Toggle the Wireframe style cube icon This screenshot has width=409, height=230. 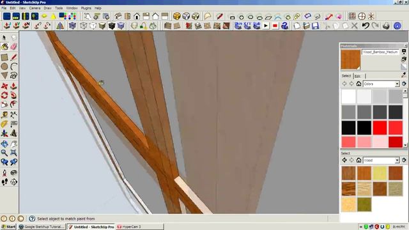click(x=84, y=26)
